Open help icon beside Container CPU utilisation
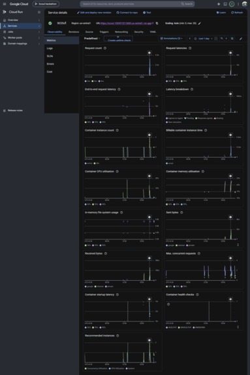This screenshot has width=250, height=375. point(117,171)
